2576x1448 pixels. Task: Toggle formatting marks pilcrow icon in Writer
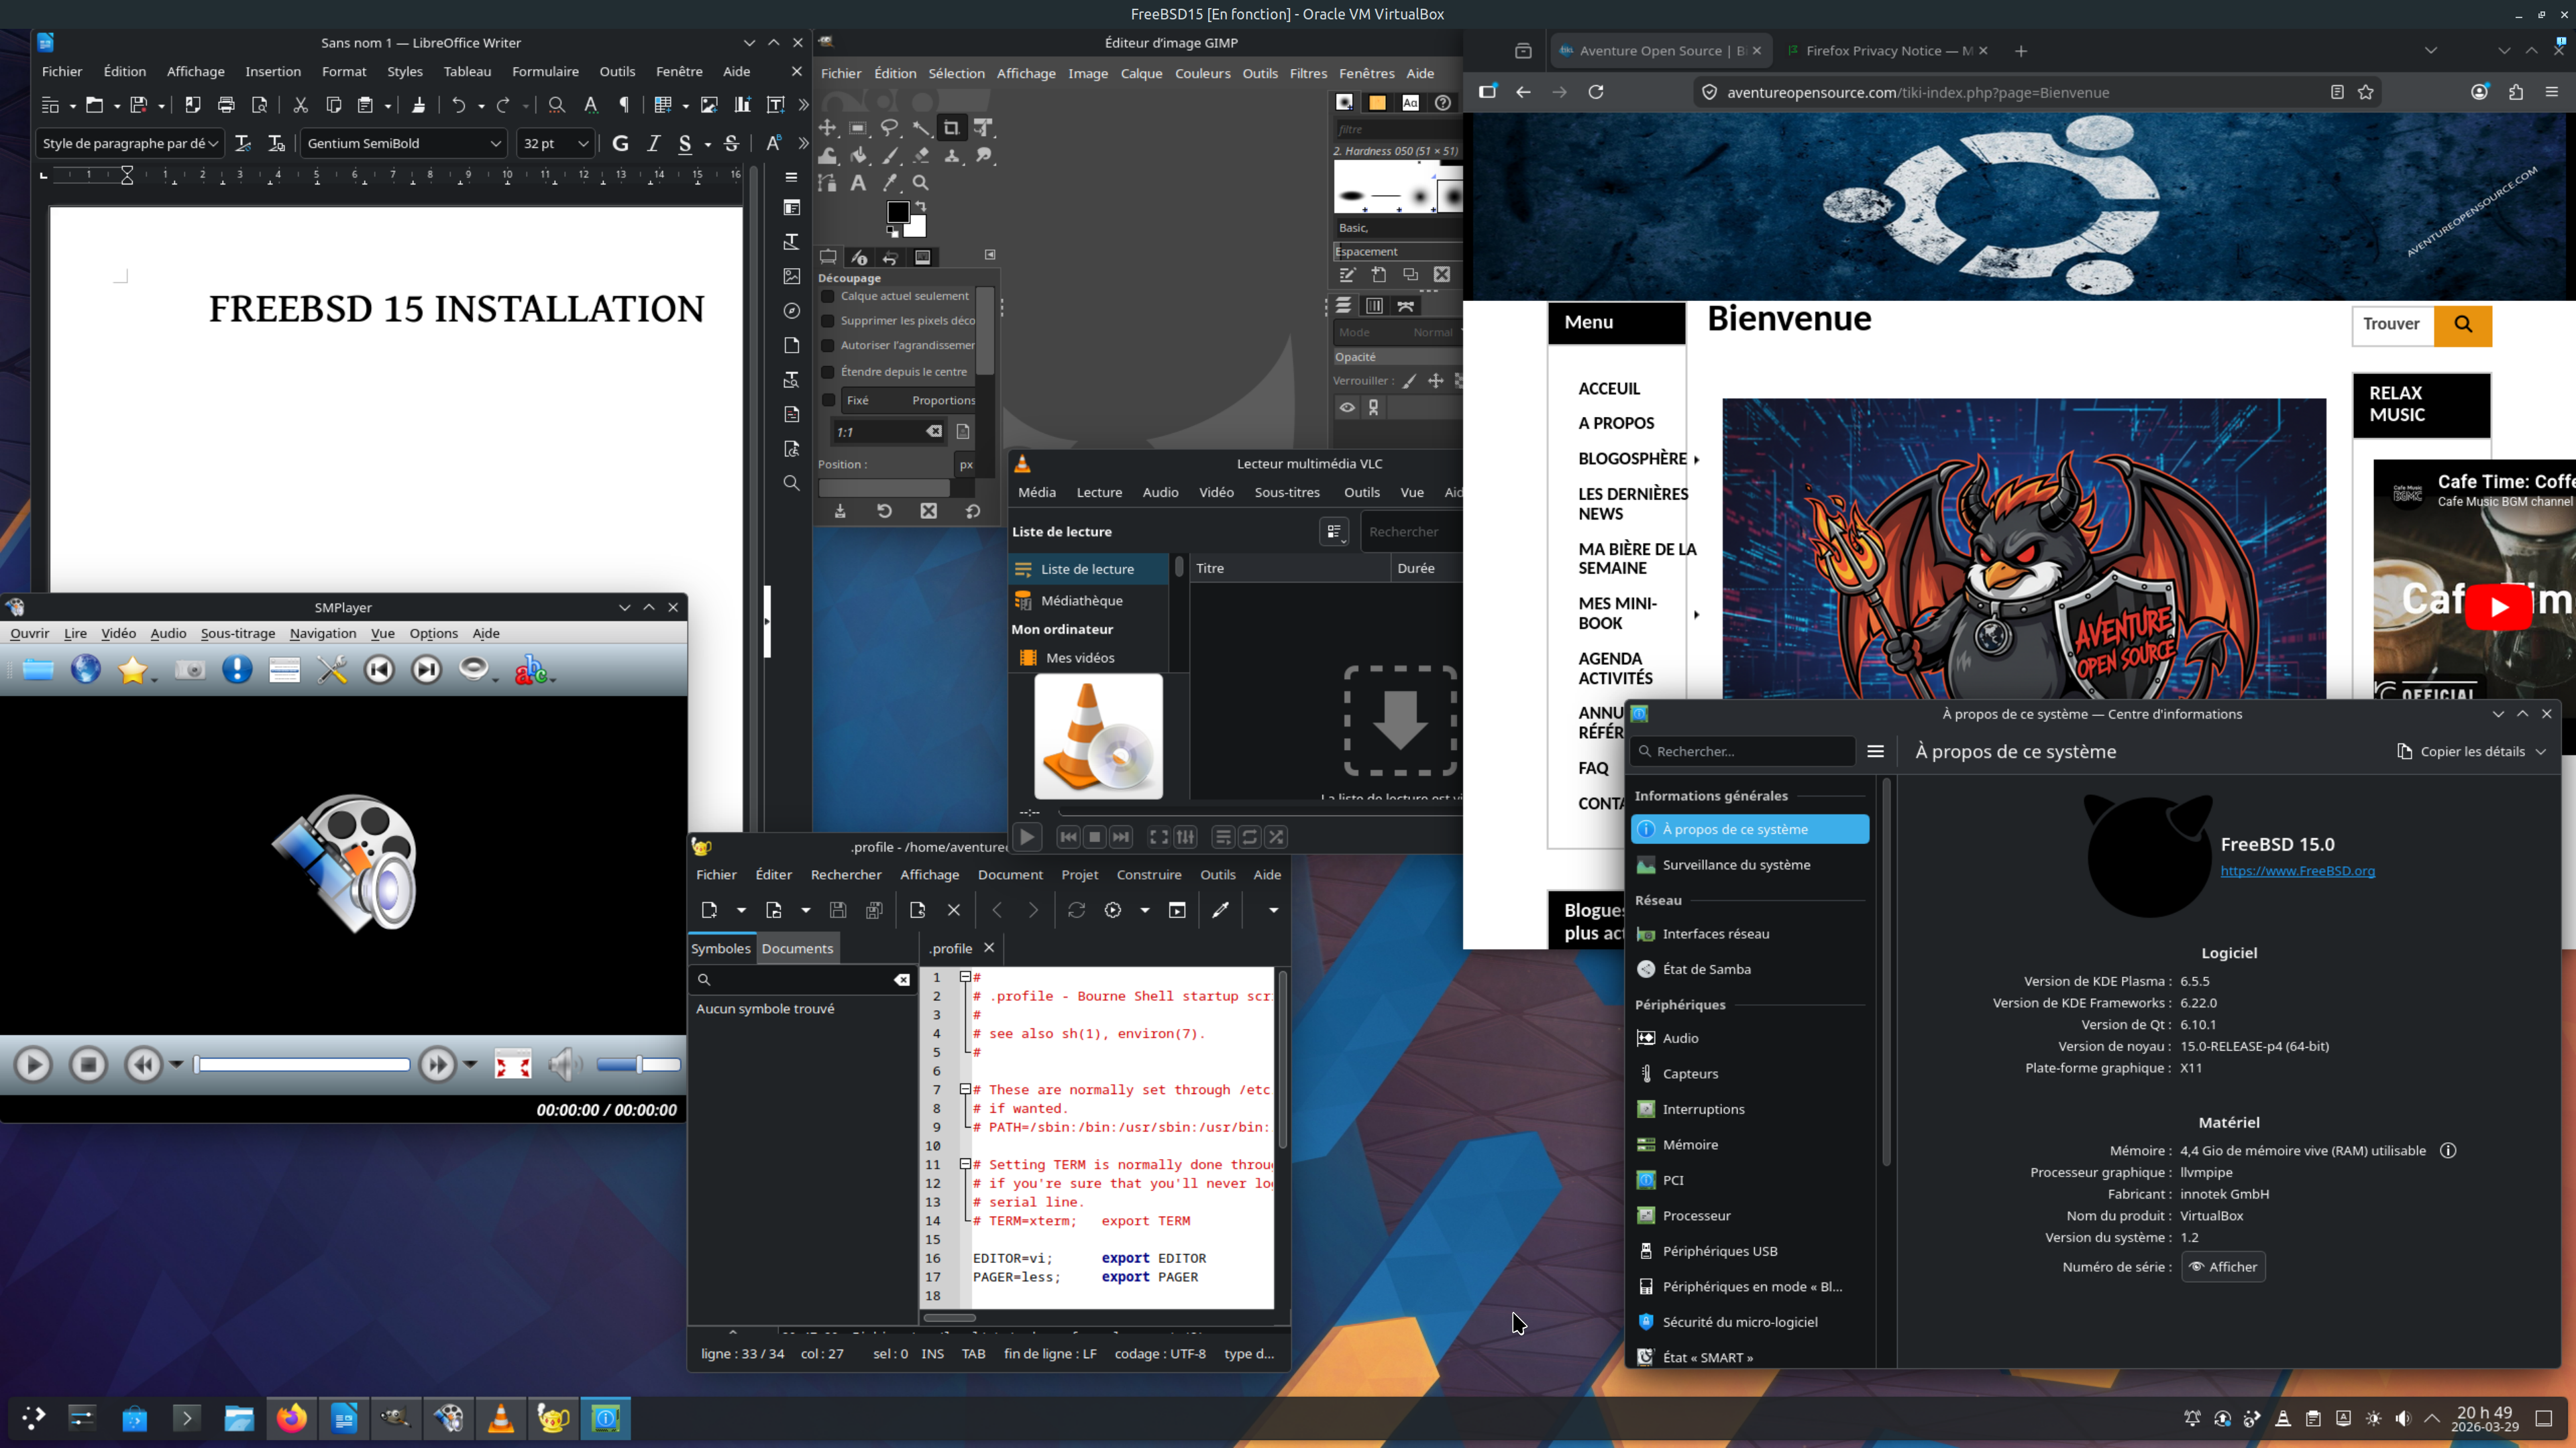coord(624,105)
